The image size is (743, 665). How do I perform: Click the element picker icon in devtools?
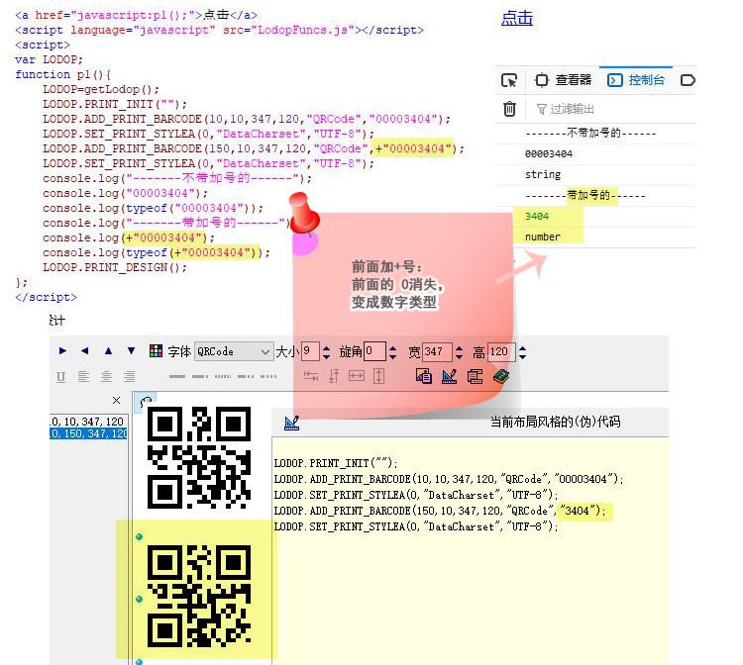(509, 80)
